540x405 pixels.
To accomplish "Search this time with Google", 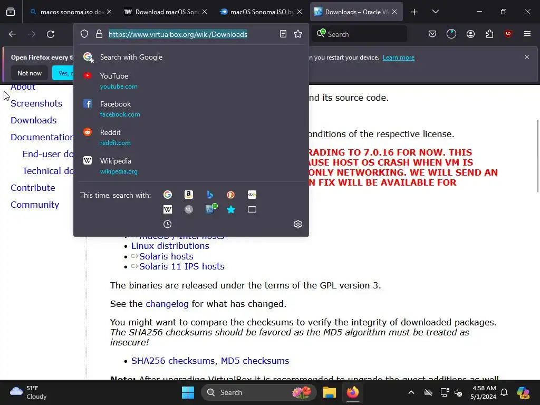I will [168, 195].
